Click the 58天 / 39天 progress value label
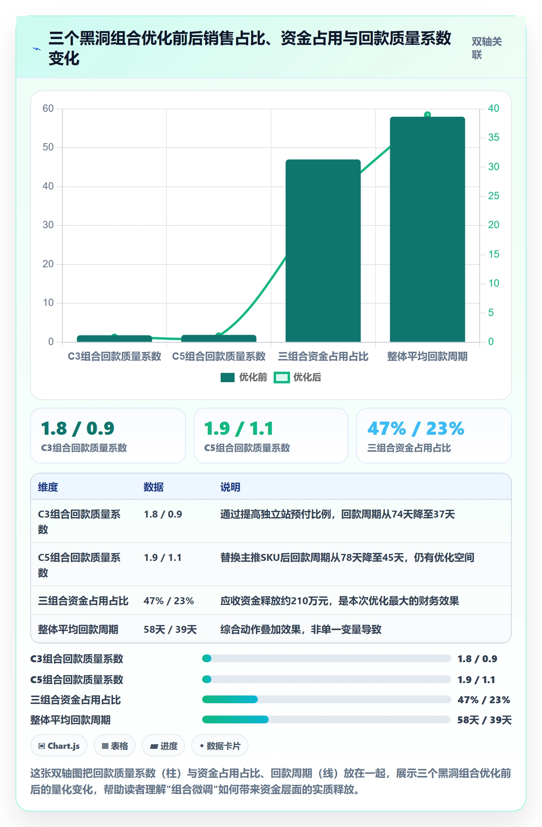542x827 pixels. click(x=484, y=720)
